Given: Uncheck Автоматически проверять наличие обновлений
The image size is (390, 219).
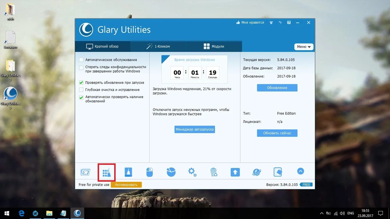Looking at the screenshot, I should tap(81, 98).
